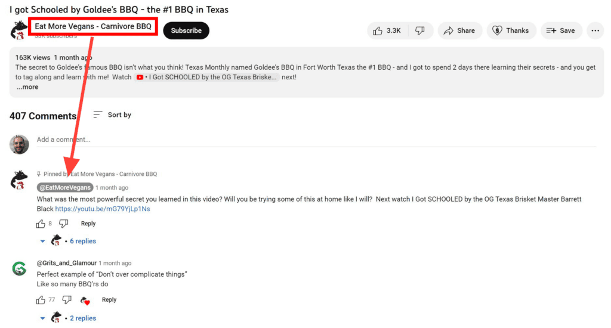Screen dimensions: 611x328
Task: Dislike the Goldee's BBQ video
Action: [420, 31]
